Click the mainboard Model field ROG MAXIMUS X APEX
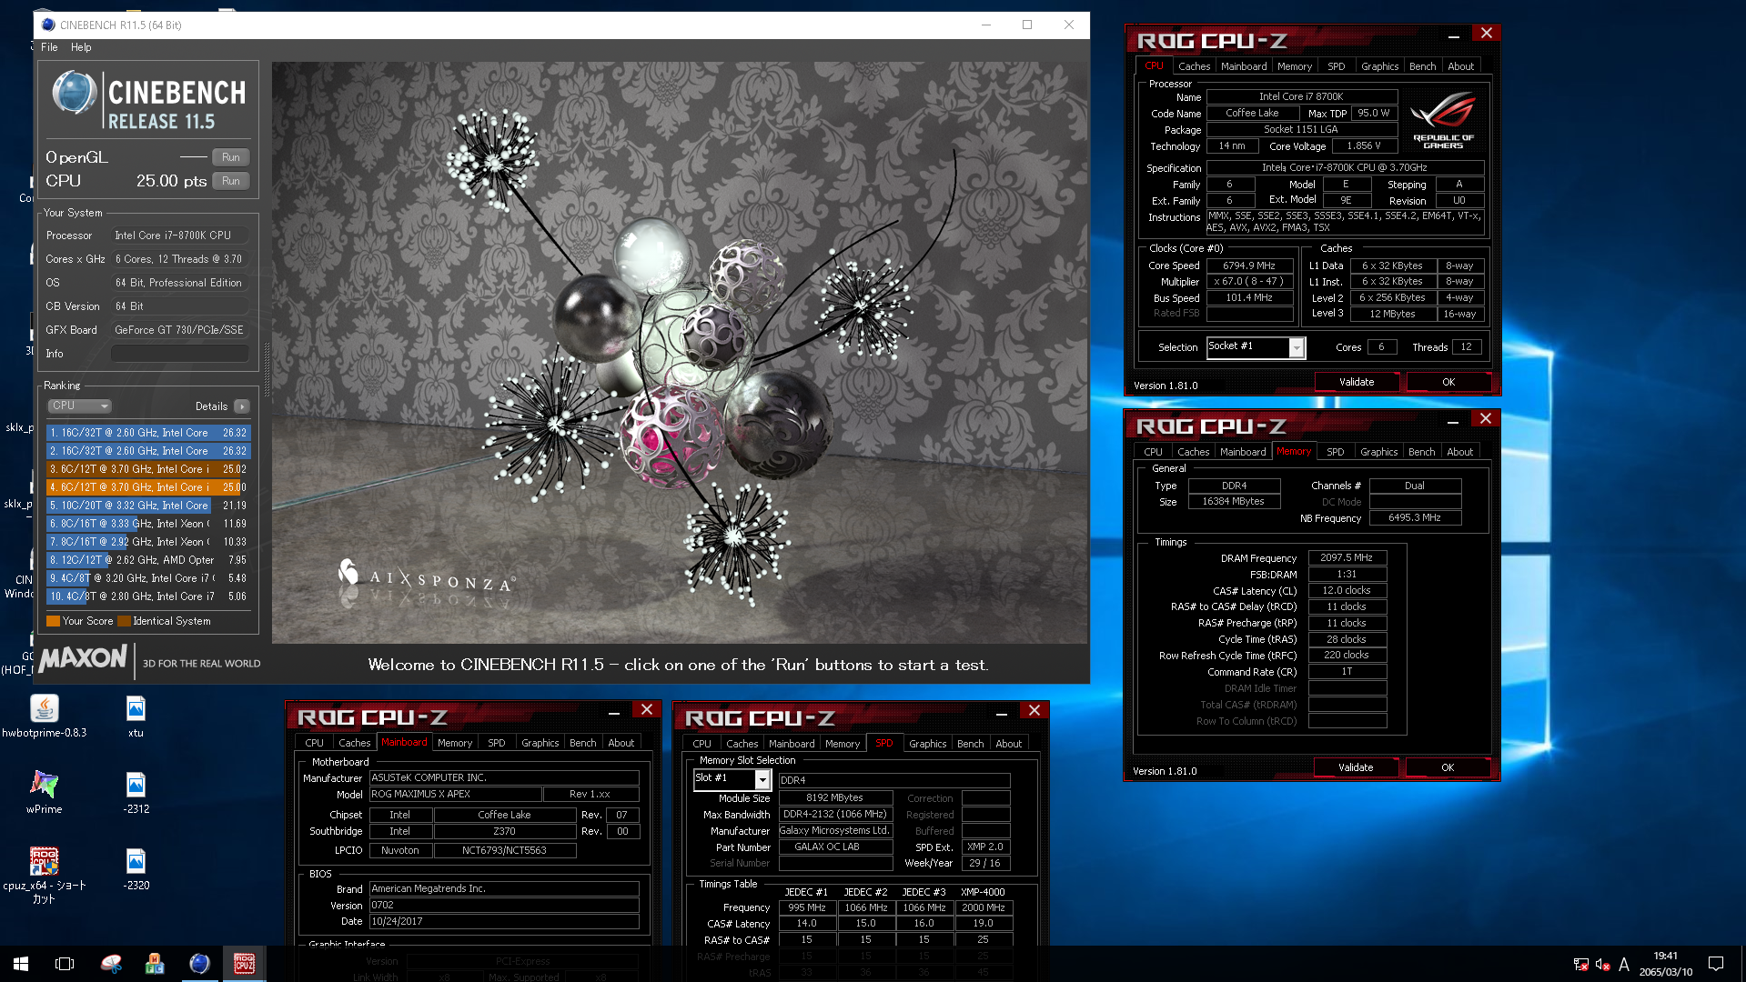This screenshot has width=1746, height=982. click(x=455, y=794)
